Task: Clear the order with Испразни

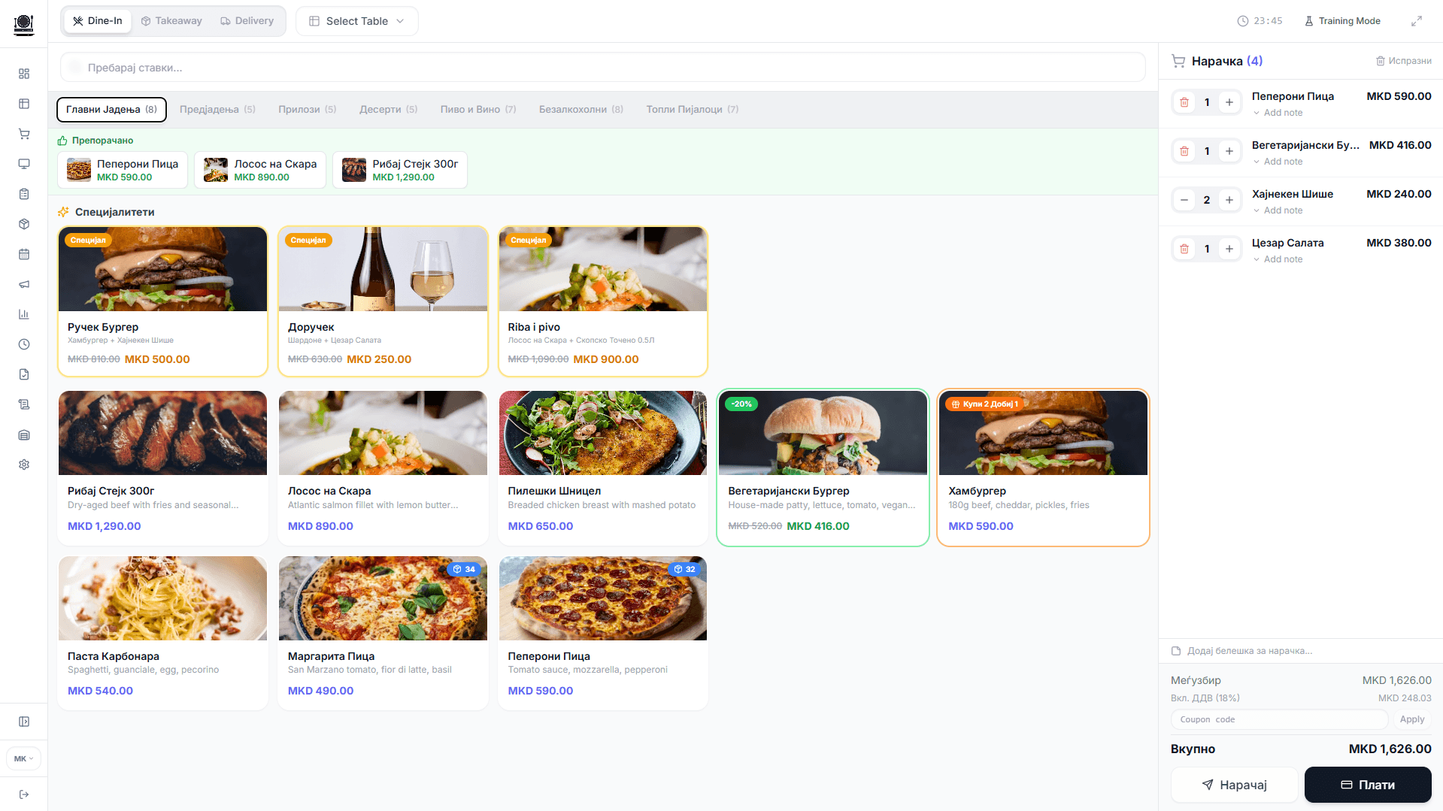Action: [x=1403, y=61]
